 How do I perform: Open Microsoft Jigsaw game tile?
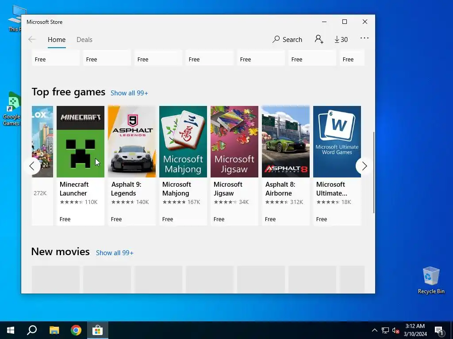[234, 166]
